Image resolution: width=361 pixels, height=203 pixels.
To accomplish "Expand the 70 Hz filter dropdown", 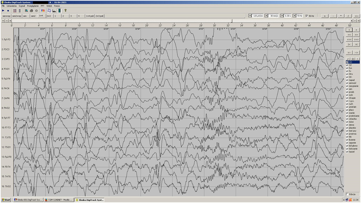I will coord(295,16).
